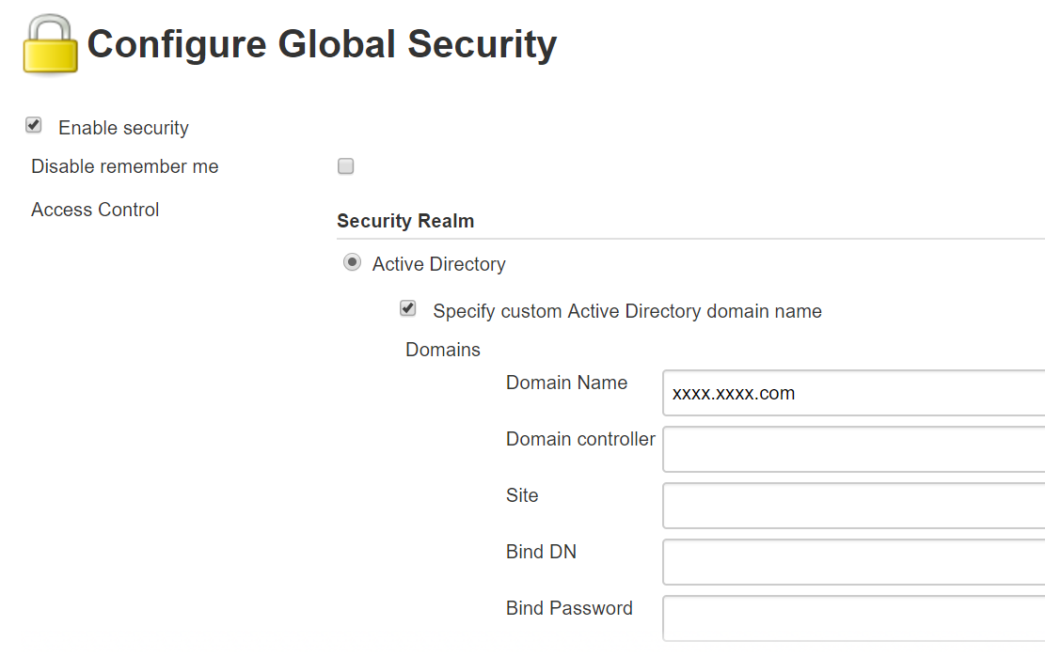Viewport: 1045px width, 657px height.
Task: Select the Access Control section label
Action: click(95, 210)
